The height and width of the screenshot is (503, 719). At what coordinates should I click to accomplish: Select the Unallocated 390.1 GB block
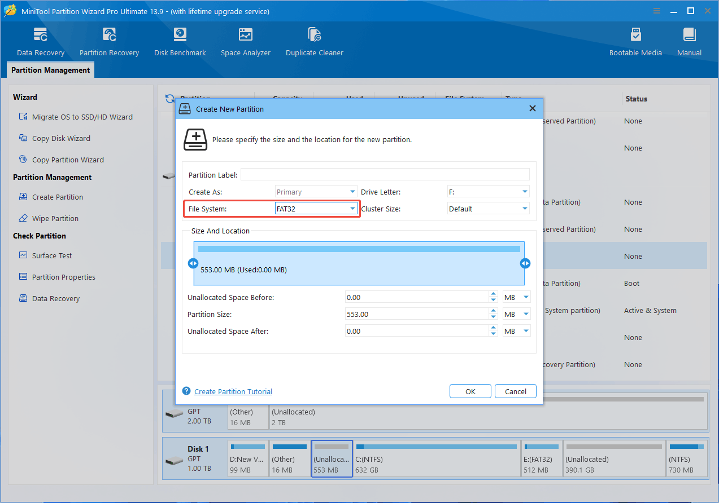point(614,458)
